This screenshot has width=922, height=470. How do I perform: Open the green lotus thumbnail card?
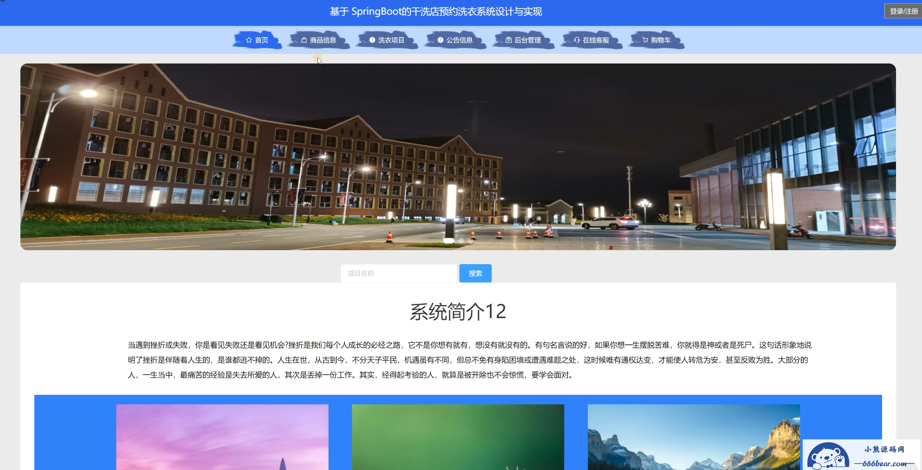(458, 437)
